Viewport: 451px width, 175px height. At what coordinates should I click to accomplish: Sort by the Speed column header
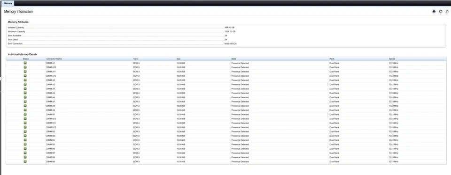click(x=392, y=58)
